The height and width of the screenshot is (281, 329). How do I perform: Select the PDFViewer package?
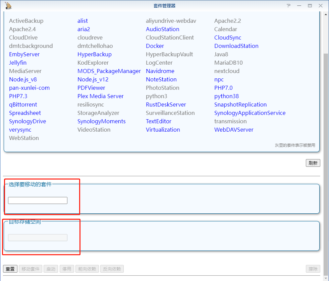point(91,88)
